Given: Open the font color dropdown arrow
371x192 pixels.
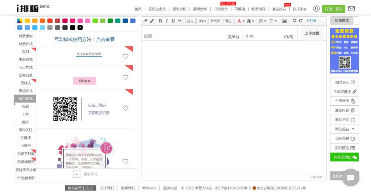Looking at the screenshot, I should tap(243, 21).
